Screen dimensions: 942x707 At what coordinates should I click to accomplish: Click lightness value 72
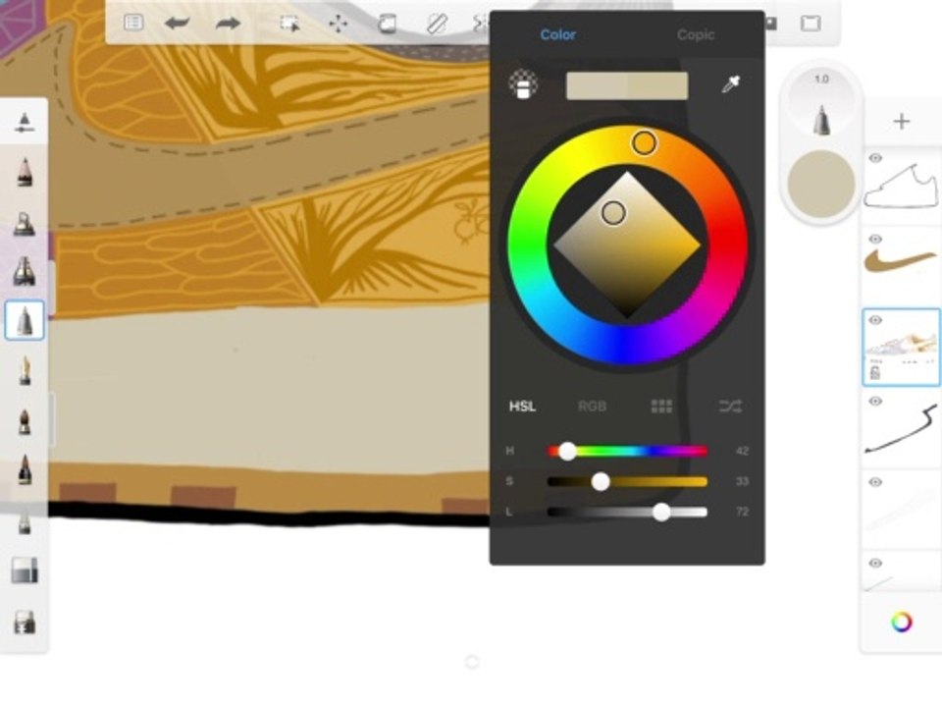coord(742,512)
